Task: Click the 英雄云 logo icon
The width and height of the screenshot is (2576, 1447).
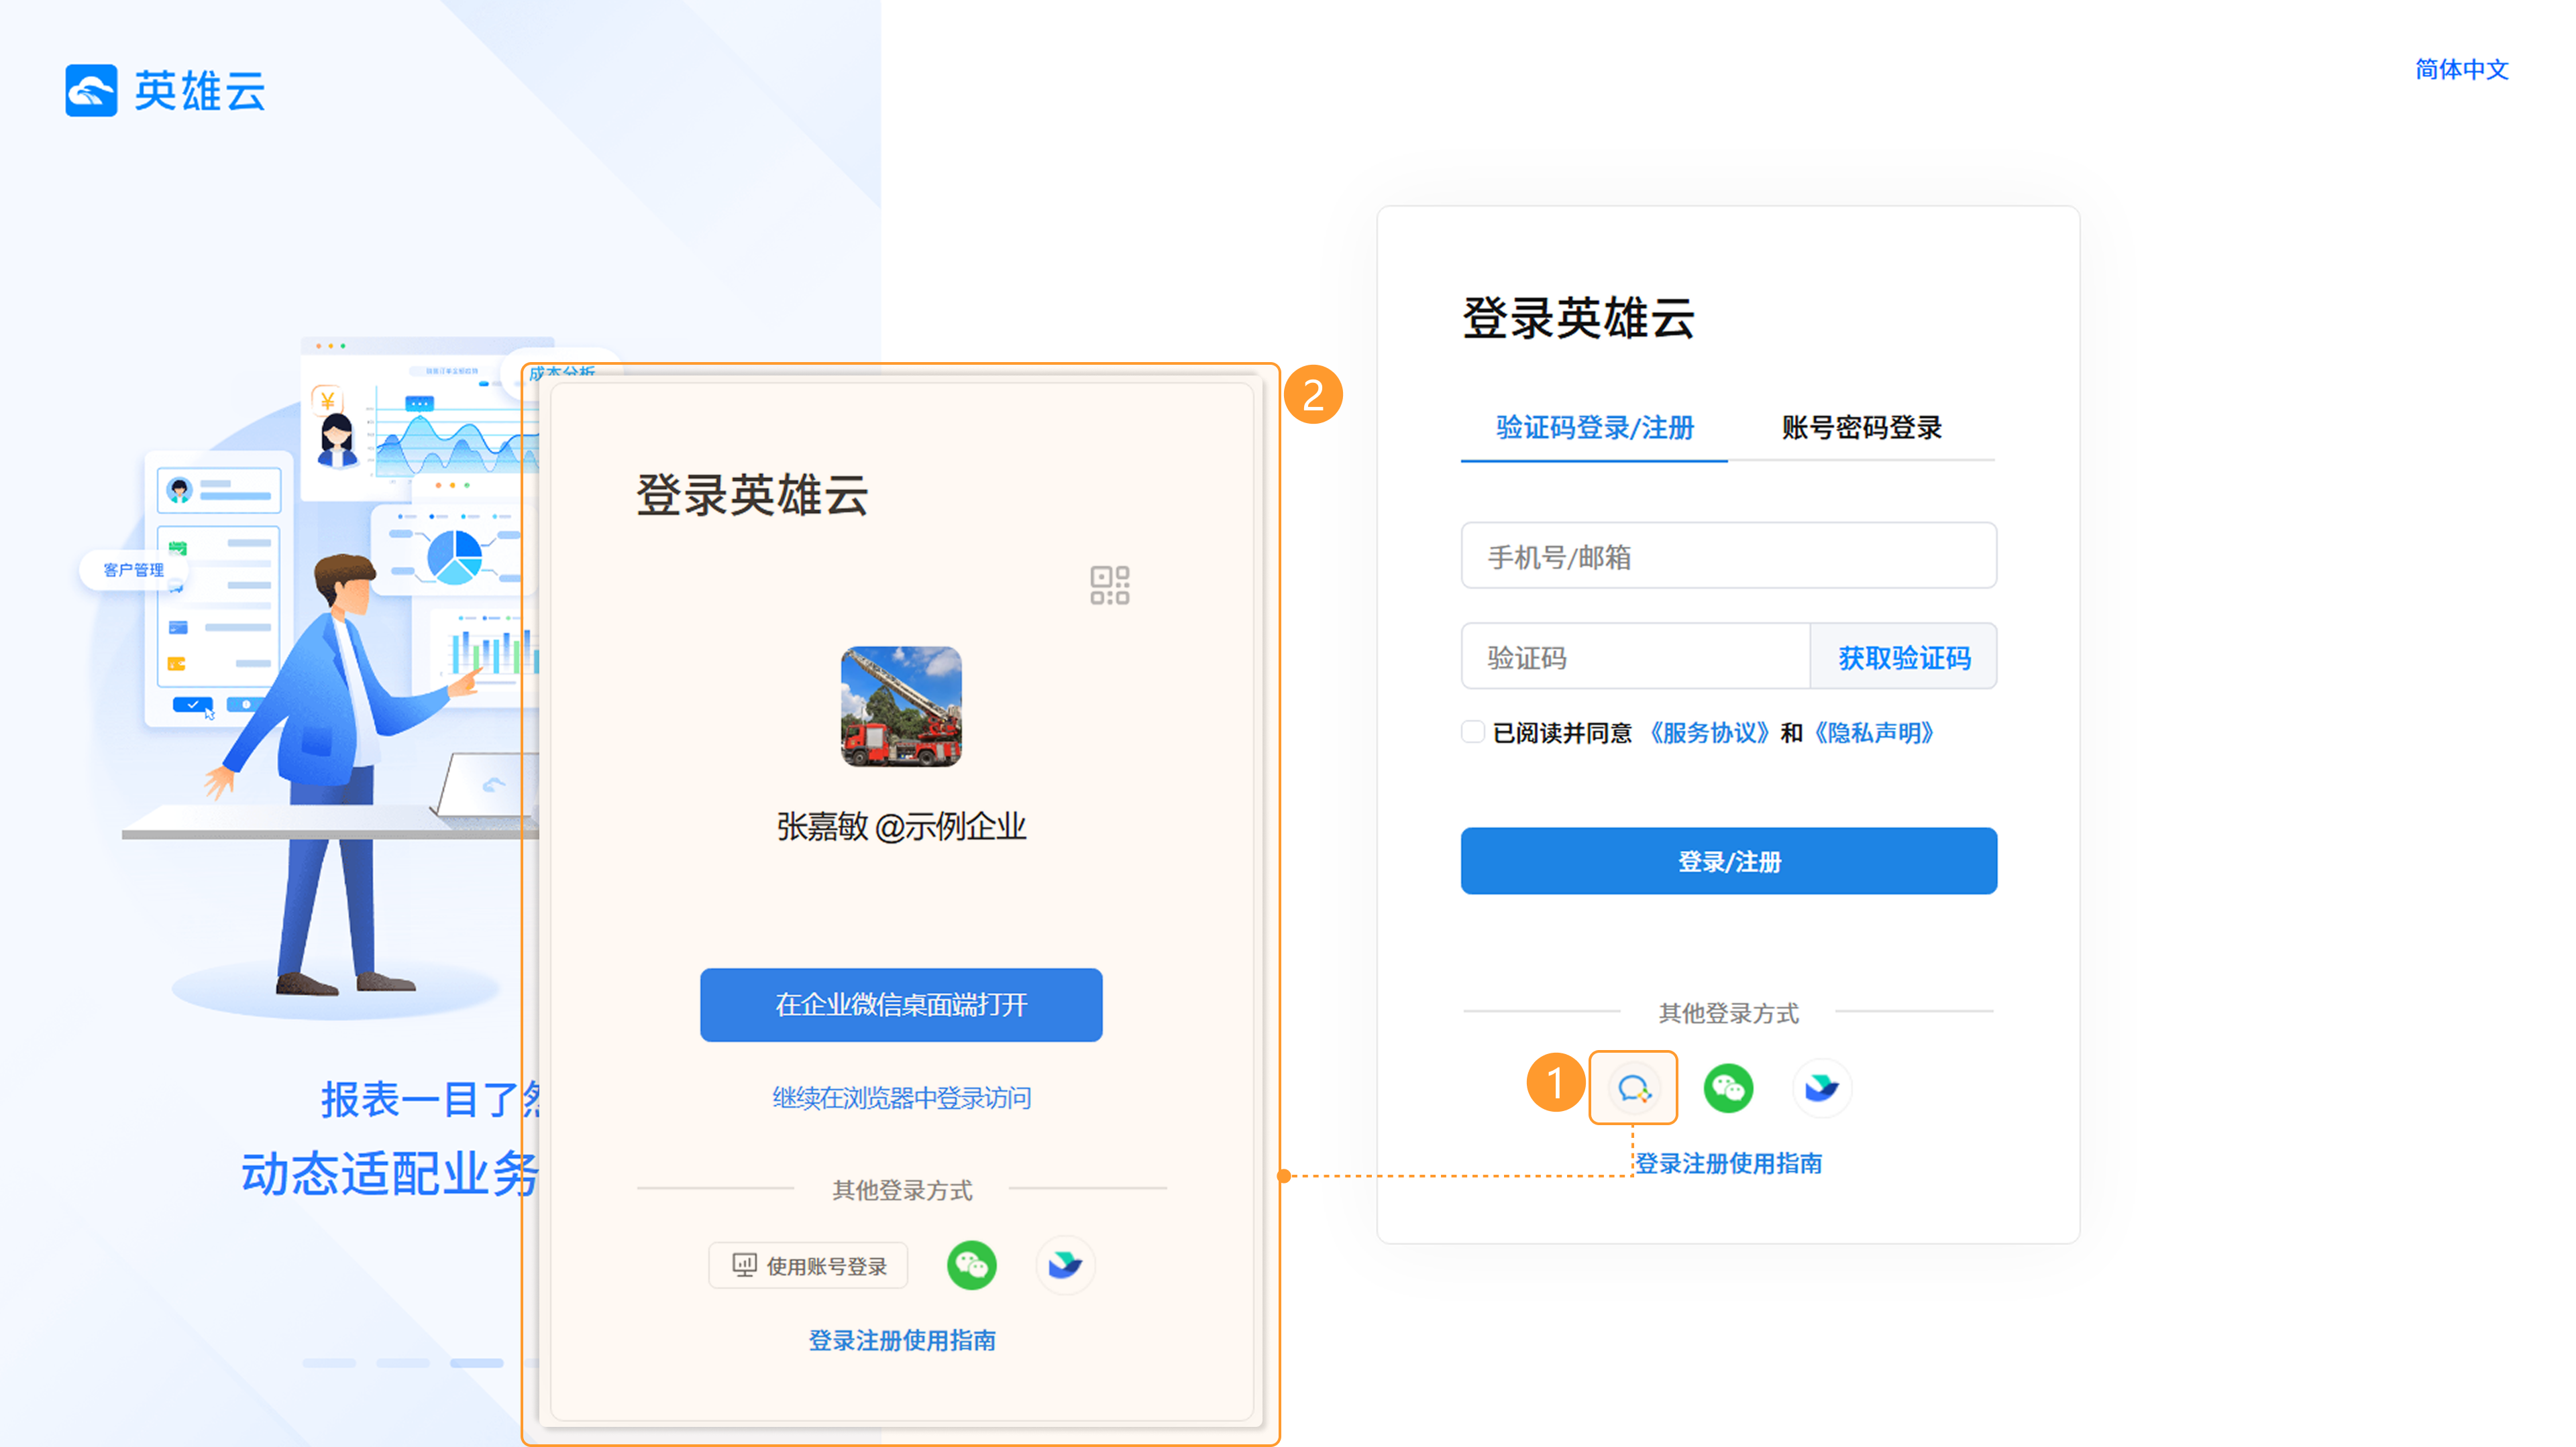Action: (91, 91)
